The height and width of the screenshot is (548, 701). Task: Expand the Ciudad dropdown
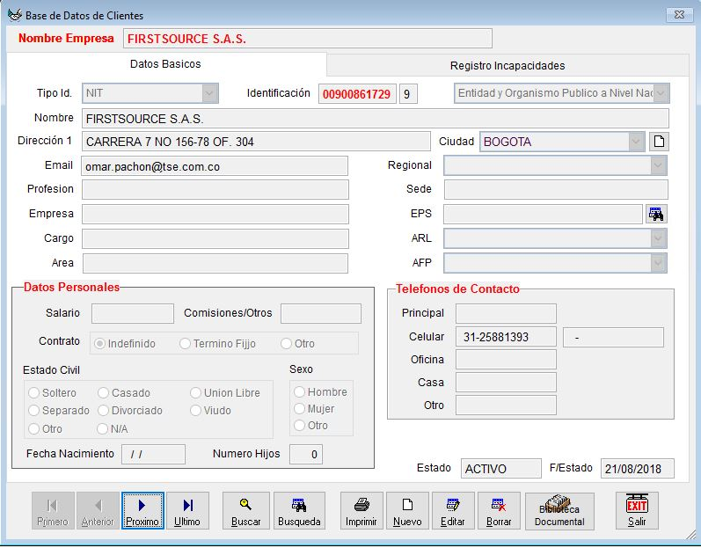(x=637, y=142)
